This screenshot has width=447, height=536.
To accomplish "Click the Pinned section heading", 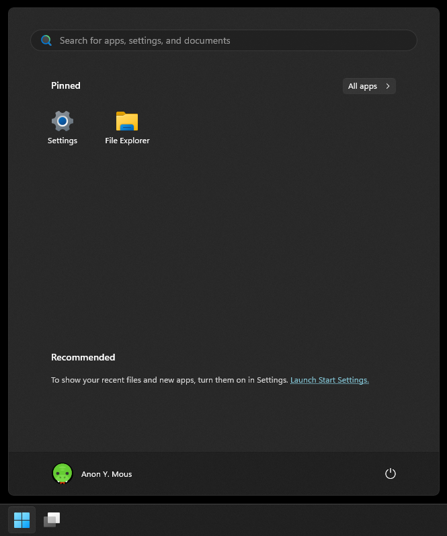I will [66, 85].
